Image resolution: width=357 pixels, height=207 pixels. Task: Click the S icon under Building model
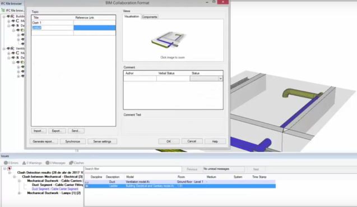(17, 26)
